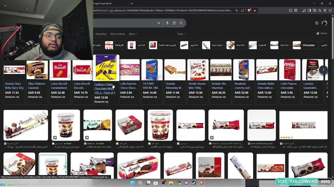Open the Brave Wallet icon

[314, 10]
